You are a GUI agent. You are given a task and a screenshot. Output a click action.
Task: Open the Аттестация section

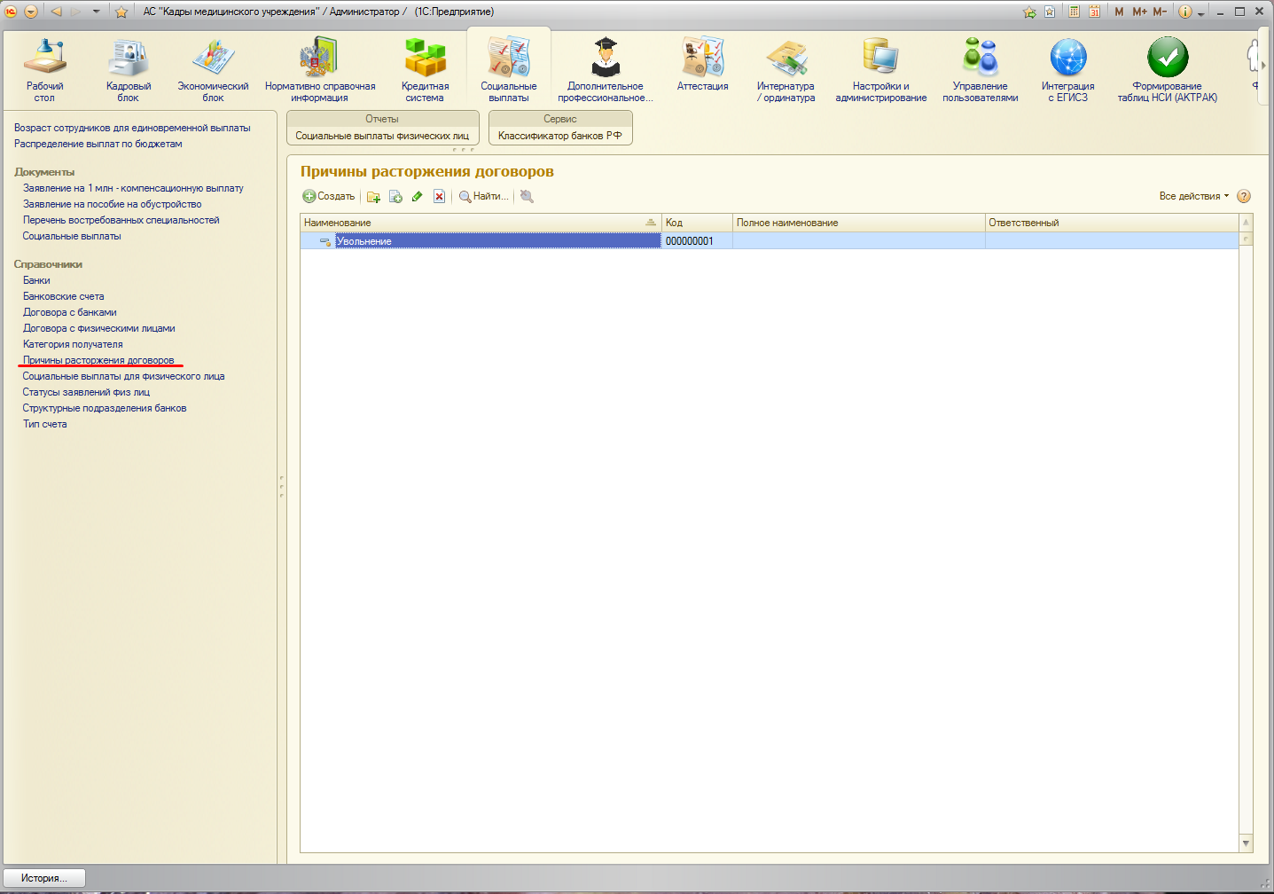[702, 67]
